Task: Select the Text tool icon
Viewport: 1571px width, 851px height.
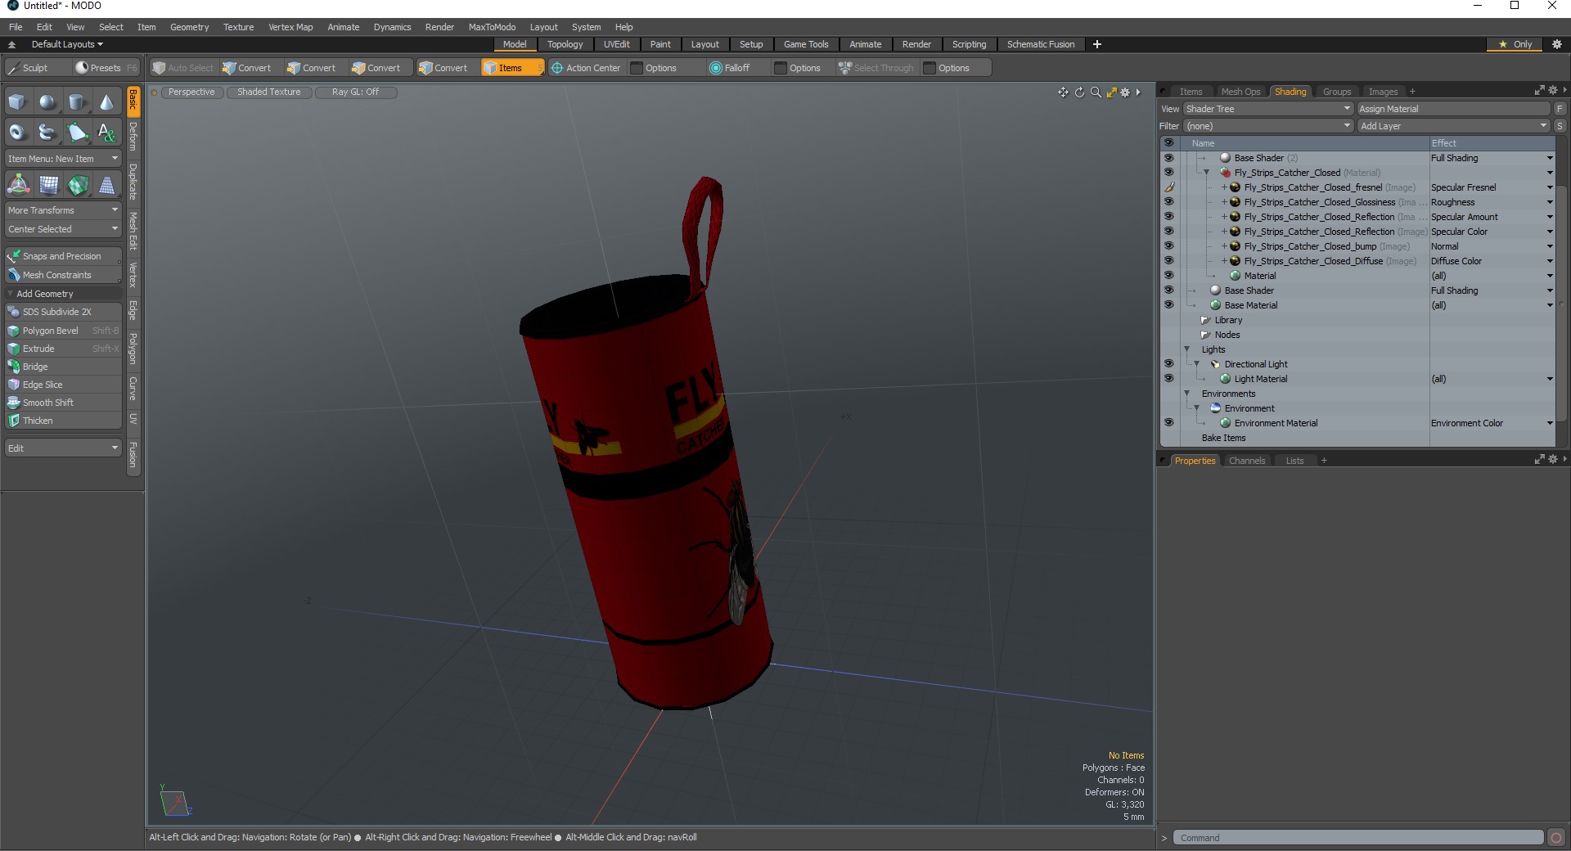Action: pos(107,133)
